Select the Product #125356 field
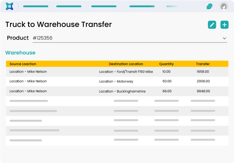Viewport: 234px width, 163px height. (130, 38)
